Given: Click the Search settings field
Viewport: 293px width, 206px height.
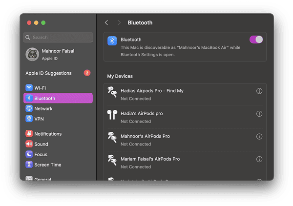Looking at the screenshot, I should pos(58,38).
